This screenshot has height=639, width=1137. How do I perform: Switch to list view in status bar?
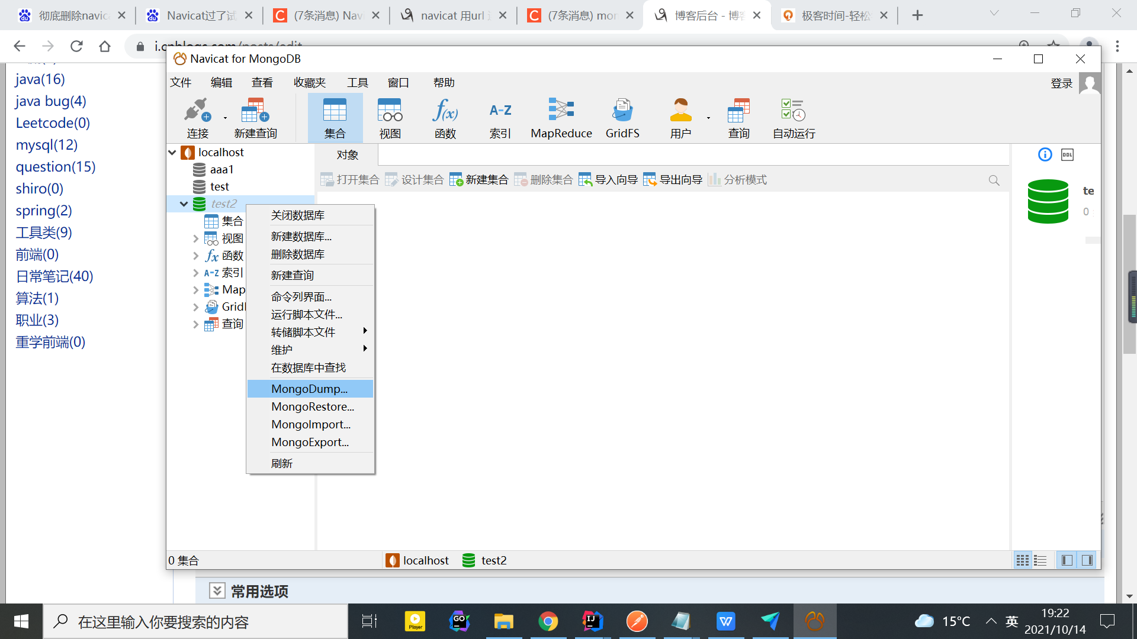click(x=1040, y=560)
